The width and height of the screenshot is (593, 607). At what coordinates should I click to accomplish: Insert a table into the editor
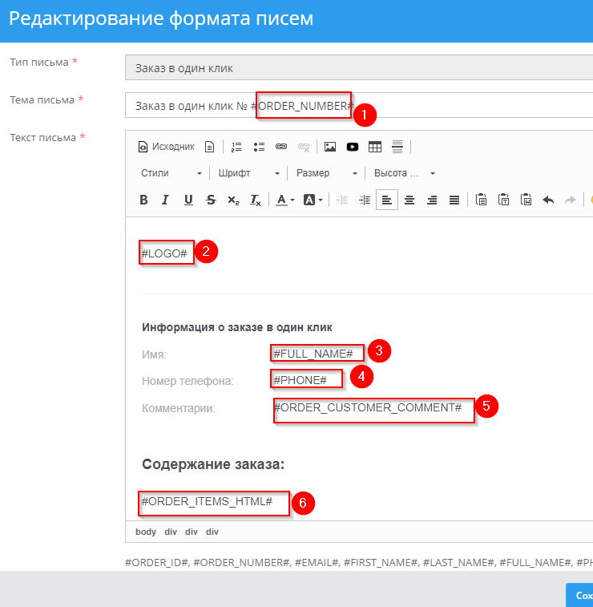click(374, 147)
